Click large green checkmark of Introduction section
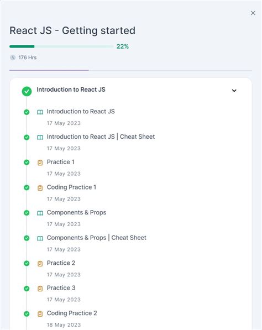The image size is (262, 330). pos(27,91)
